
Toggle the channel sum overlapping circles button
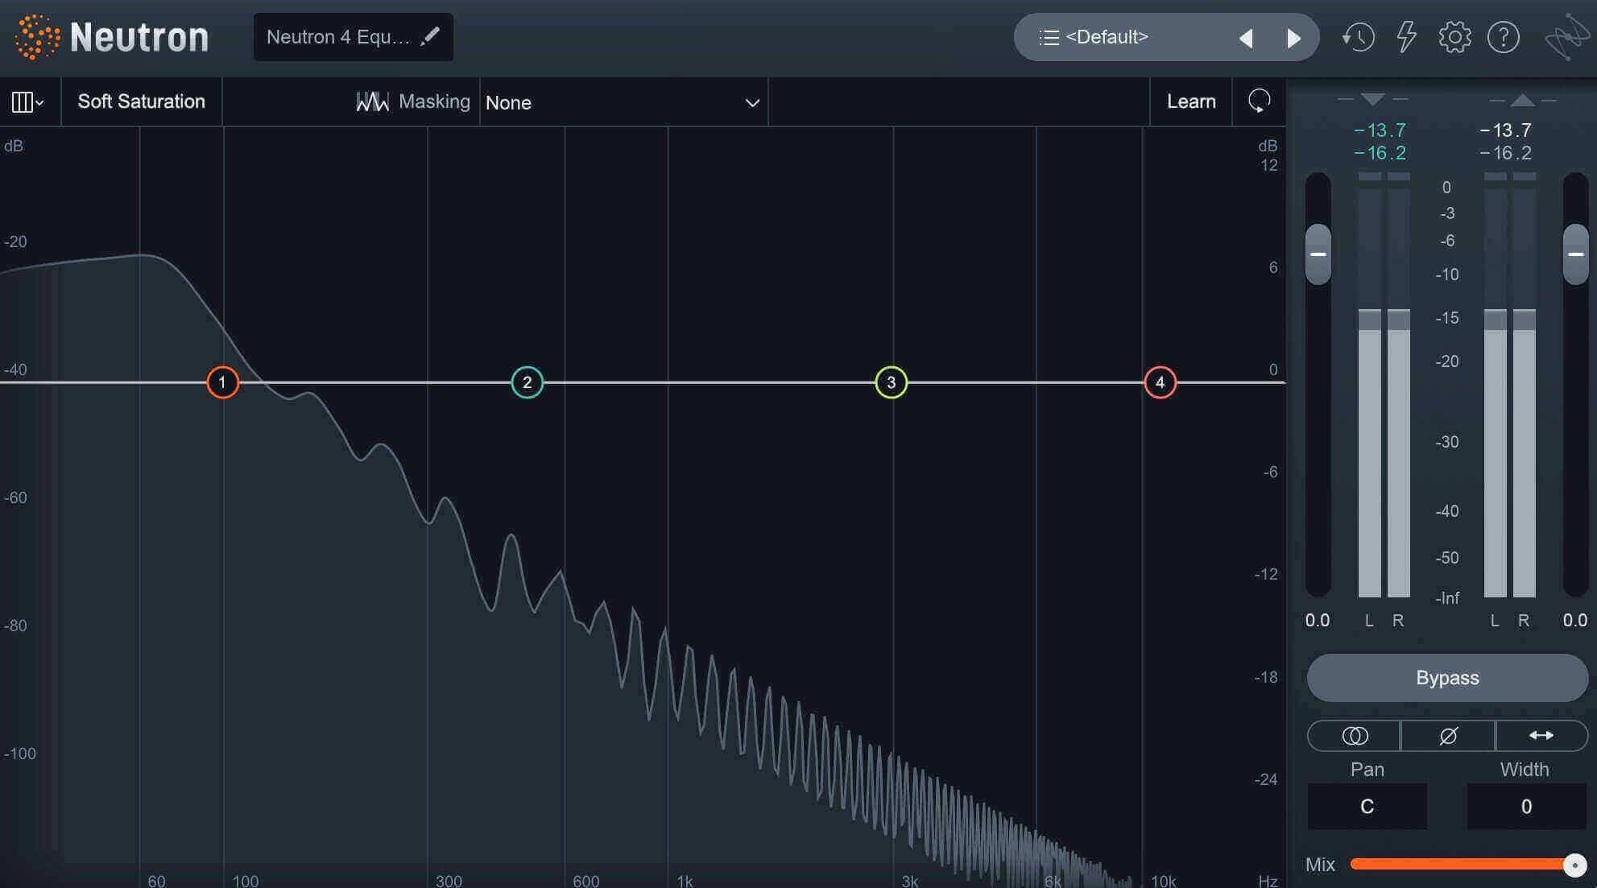[1354, 736]
